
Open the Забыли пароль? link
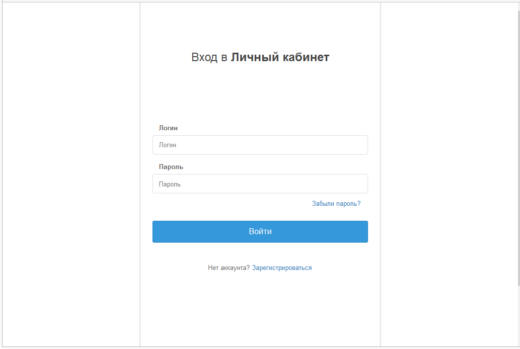pos(336,204)
